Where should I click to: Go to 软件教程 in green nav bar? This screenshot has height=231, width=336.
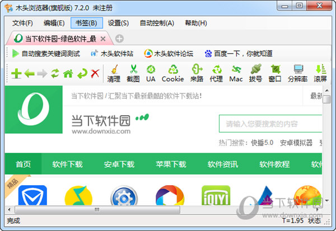[x=274, y=164]
